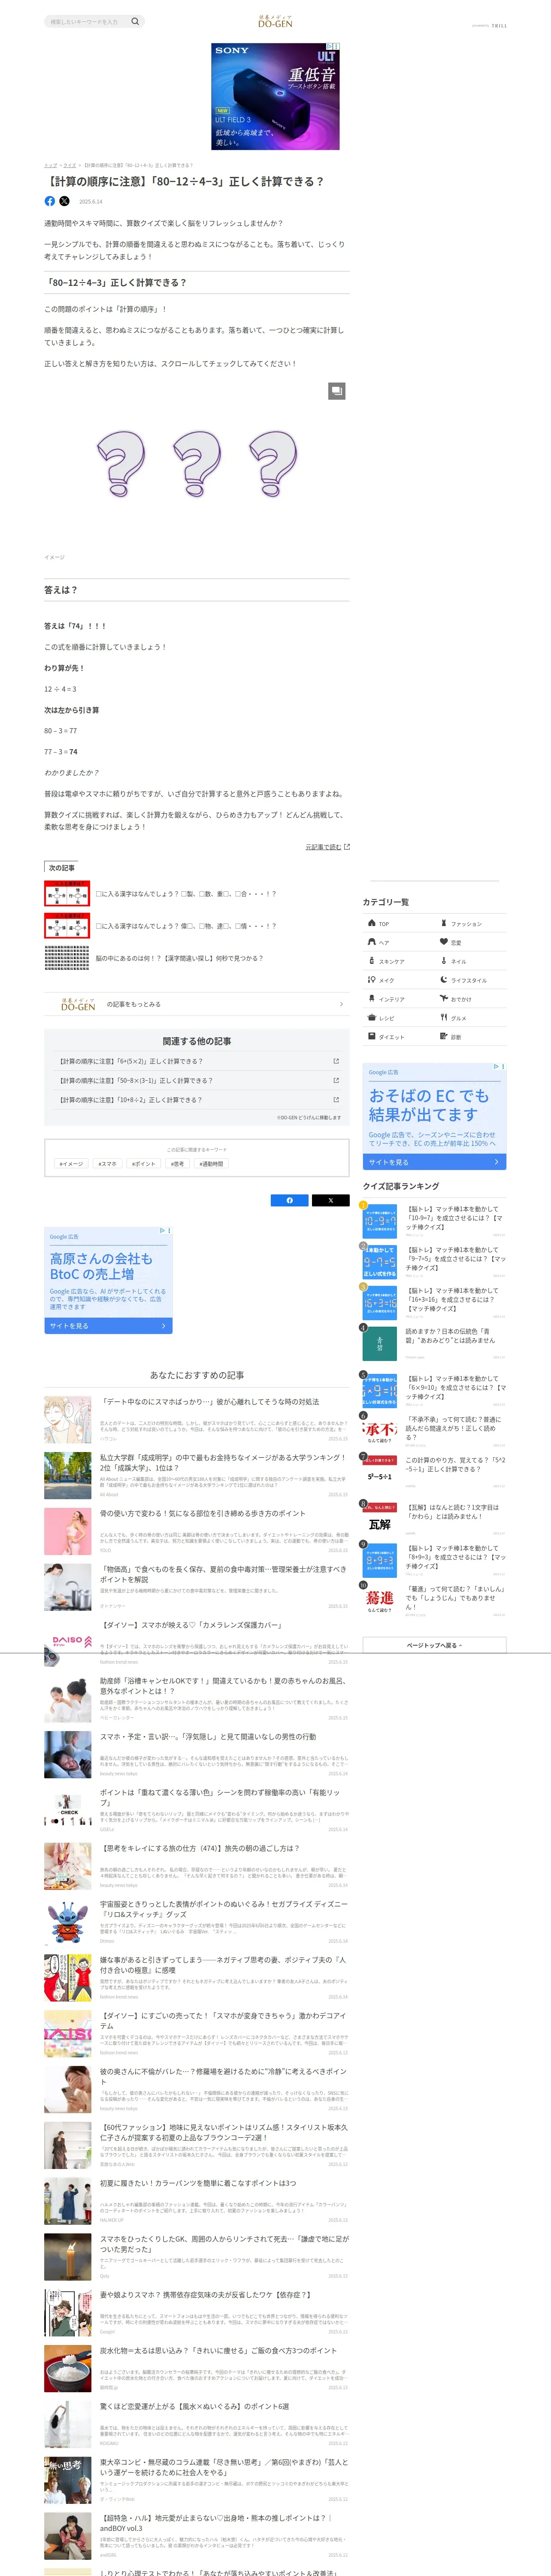The image size is (551, 2576).
Task: Click the メイク category icon
Action: coord(372,980)
